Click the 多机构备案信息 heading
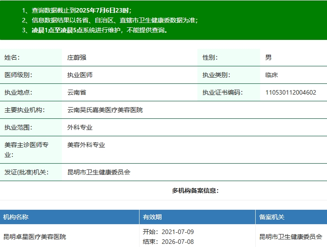The height and width of the screenshot is (247, 327). point(195,191)
